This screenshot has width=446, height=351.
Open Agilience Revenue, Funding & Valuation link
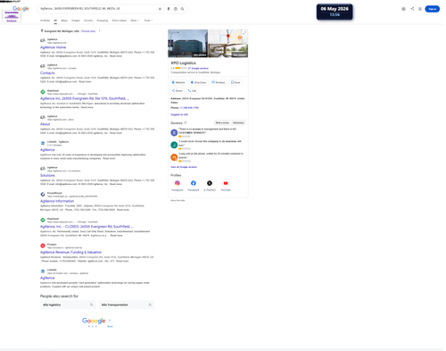[70, 252]
